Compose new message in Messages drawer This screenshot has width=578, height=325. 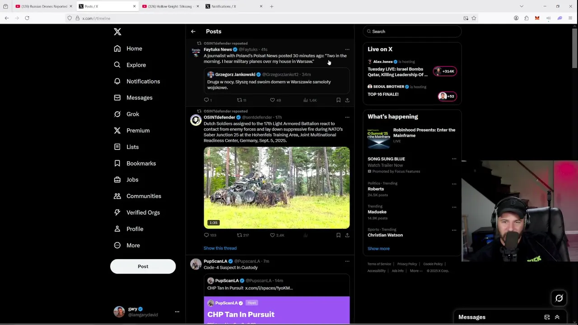pyautogui.click(x=547, y=317)
